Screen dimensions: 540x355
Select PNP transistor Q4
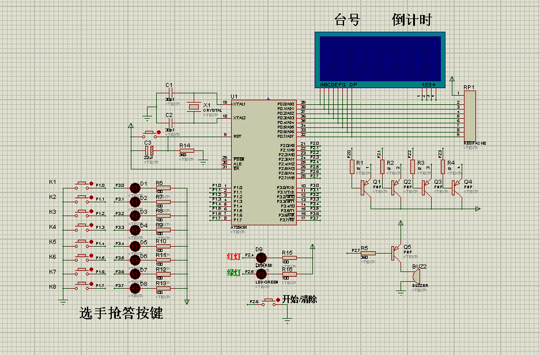pos(456,187)
